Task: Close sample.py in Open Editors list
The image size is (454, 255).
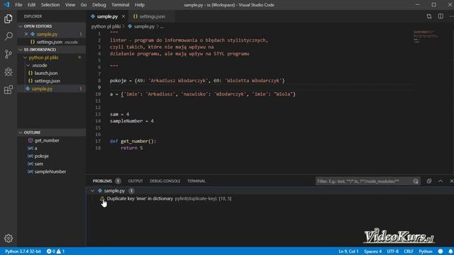Action: coord(26,34)
